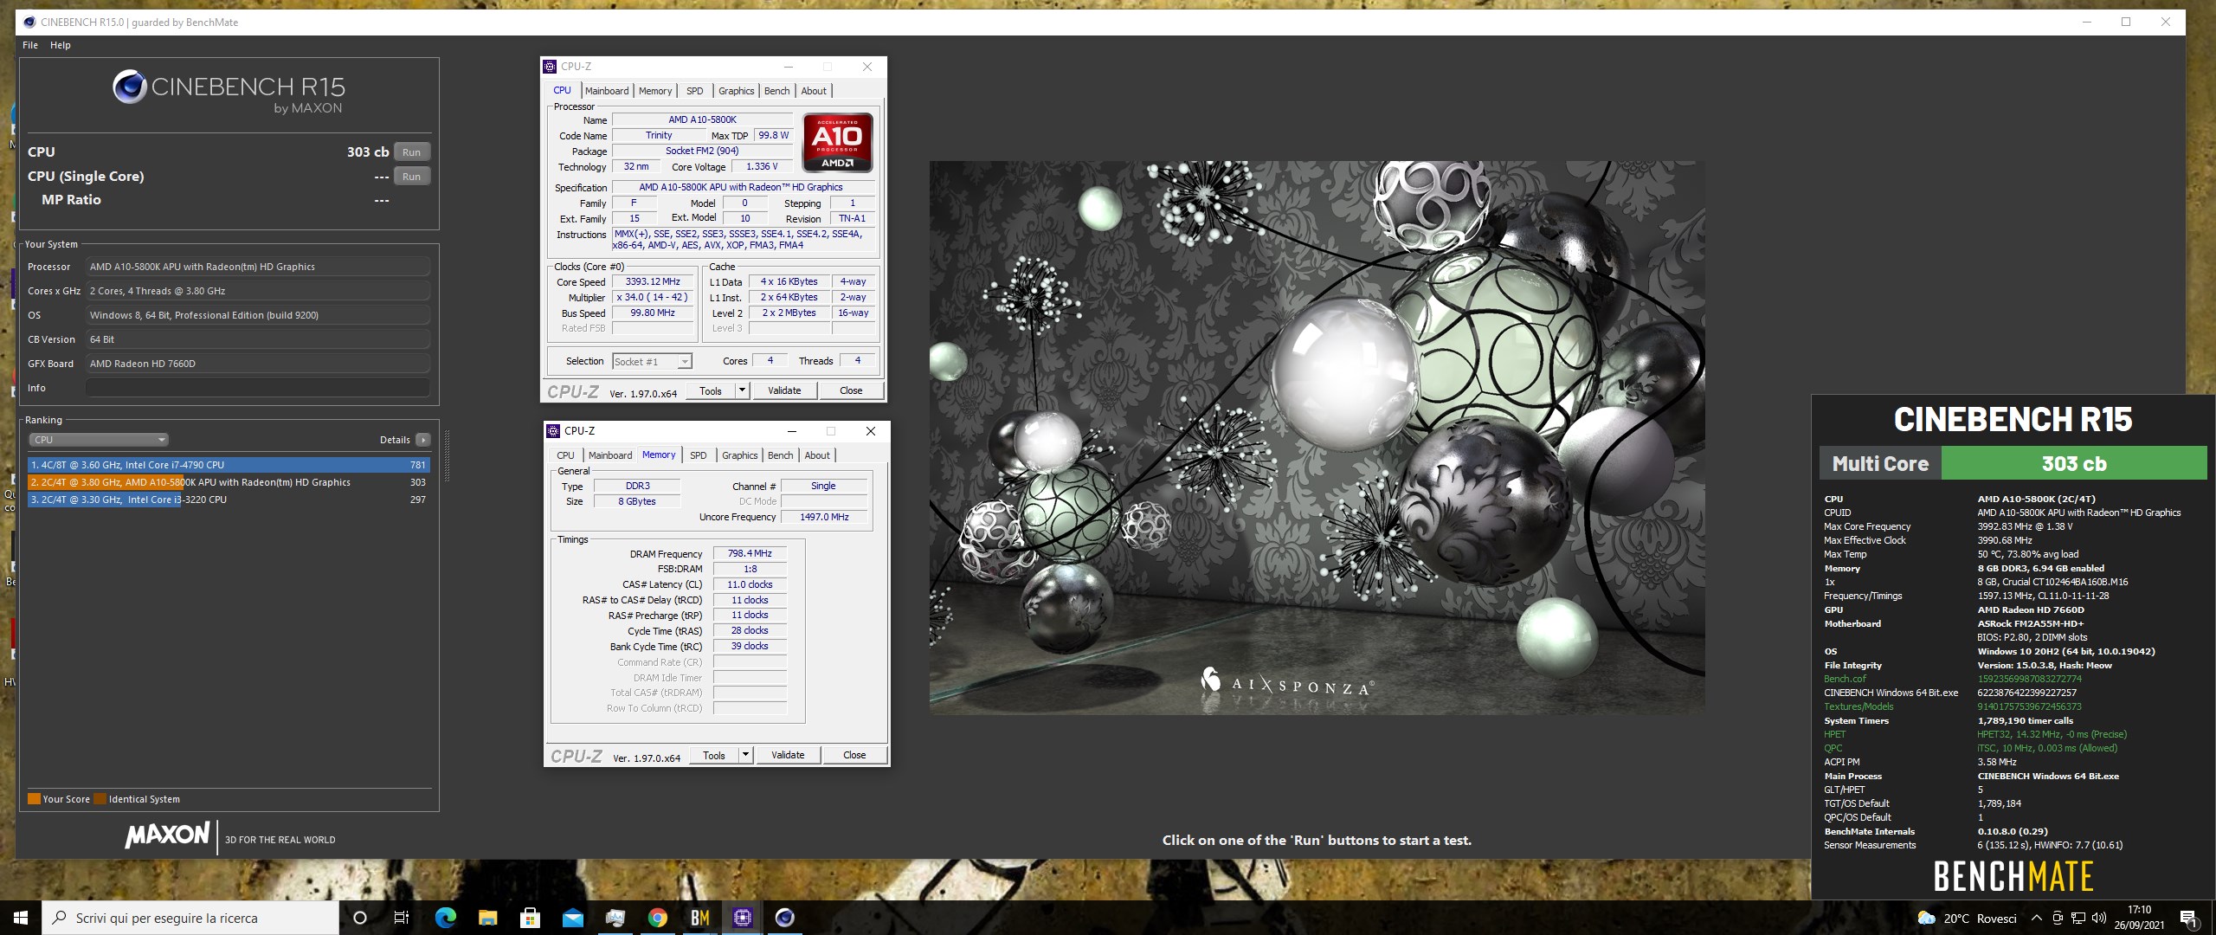Open the File menu in Cinebench
Image resolution: width=2216 pixels, height=935 pixels.
(30, 45)
